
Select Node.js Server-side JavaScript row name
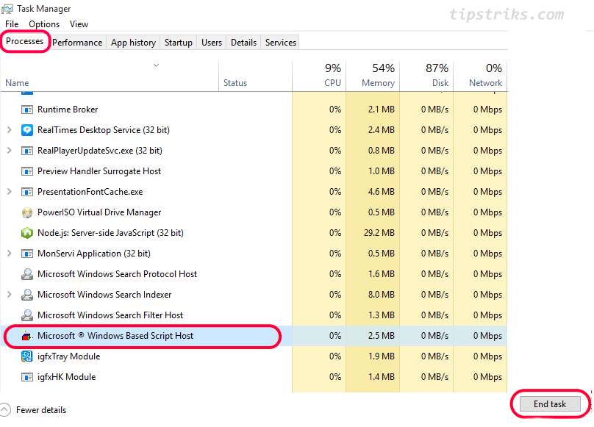(110, 233)
